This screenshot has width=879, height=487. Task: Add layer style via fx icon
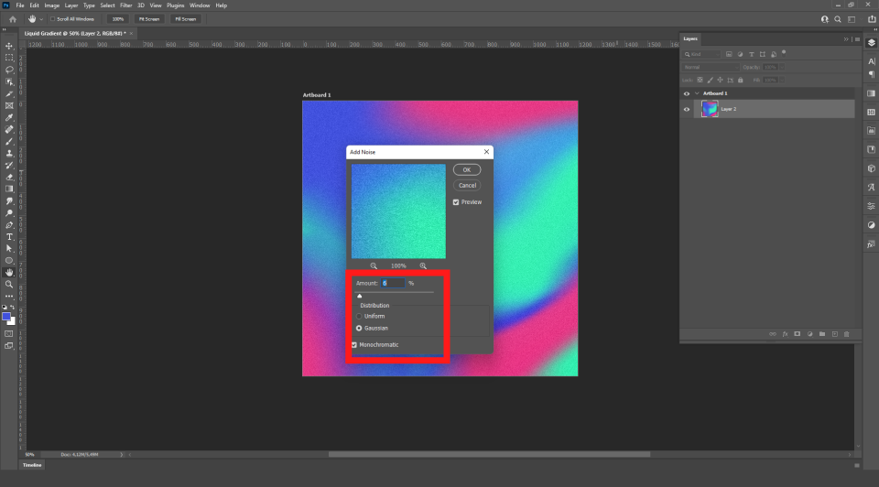[785, 334]
